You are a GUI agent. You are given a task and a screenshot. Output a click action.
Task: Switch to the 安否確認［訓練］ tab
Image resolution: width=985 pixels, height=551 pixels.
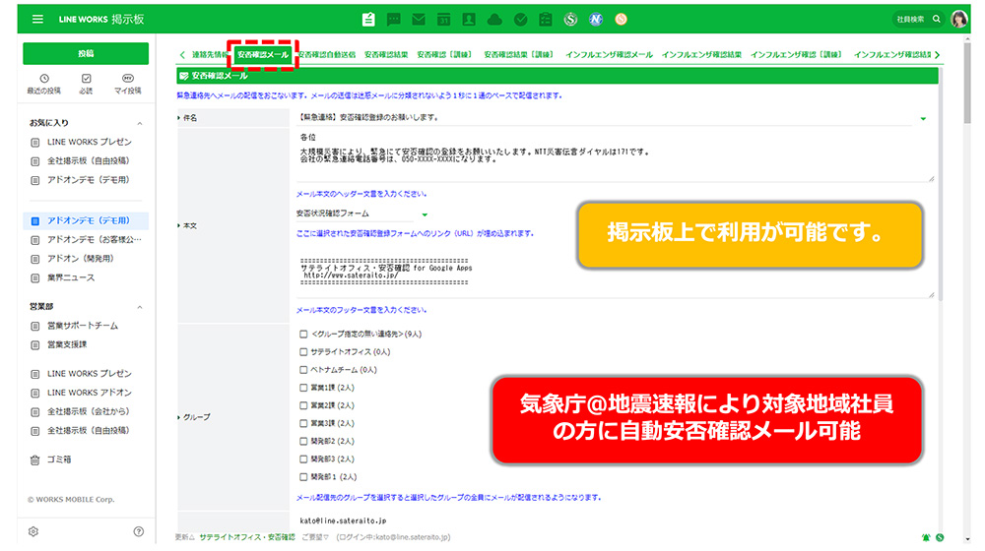(445, 55)
